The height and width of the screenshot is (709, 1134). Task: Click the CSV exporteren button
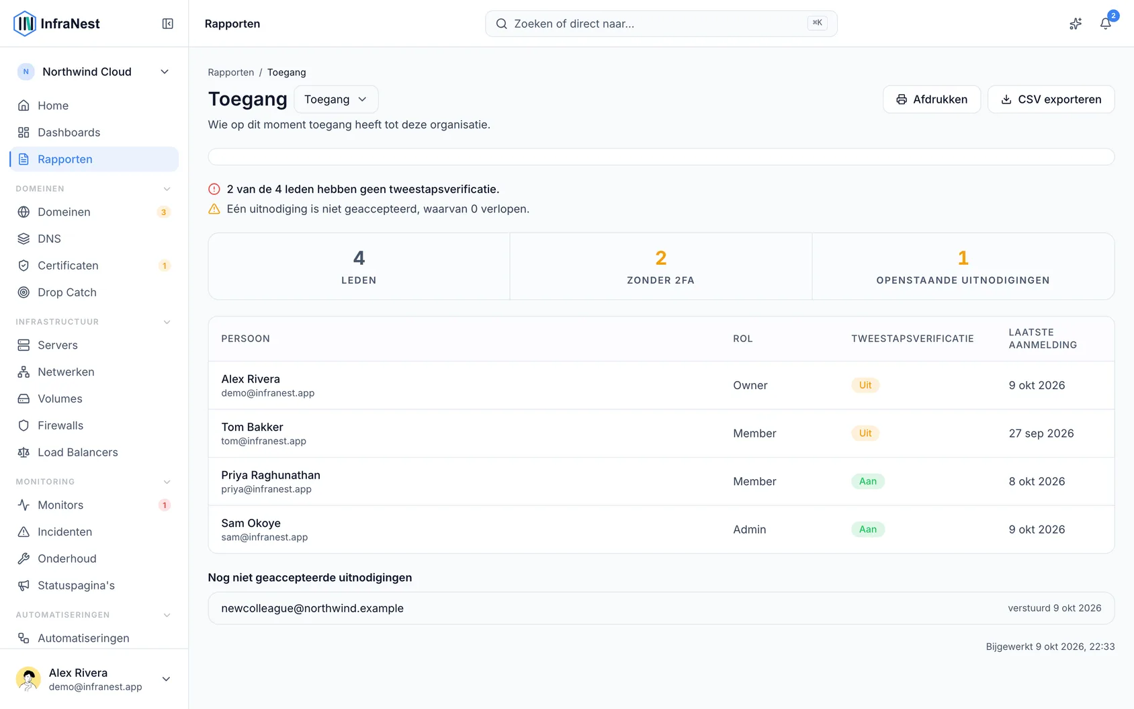coord(1051,99)
